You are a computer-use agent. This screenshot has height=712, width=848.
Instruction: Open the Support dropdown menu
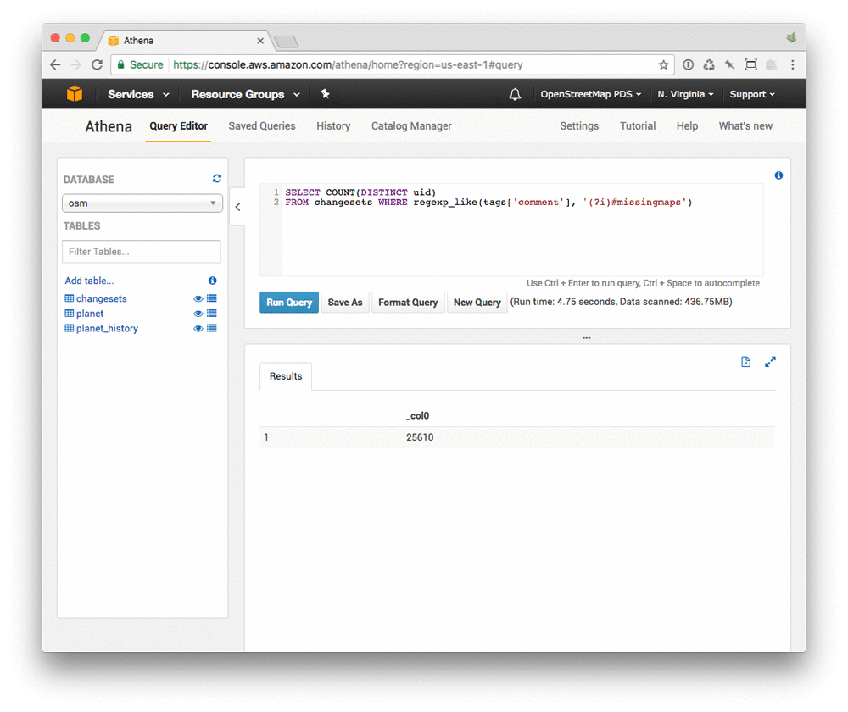(x=752, y=95)
